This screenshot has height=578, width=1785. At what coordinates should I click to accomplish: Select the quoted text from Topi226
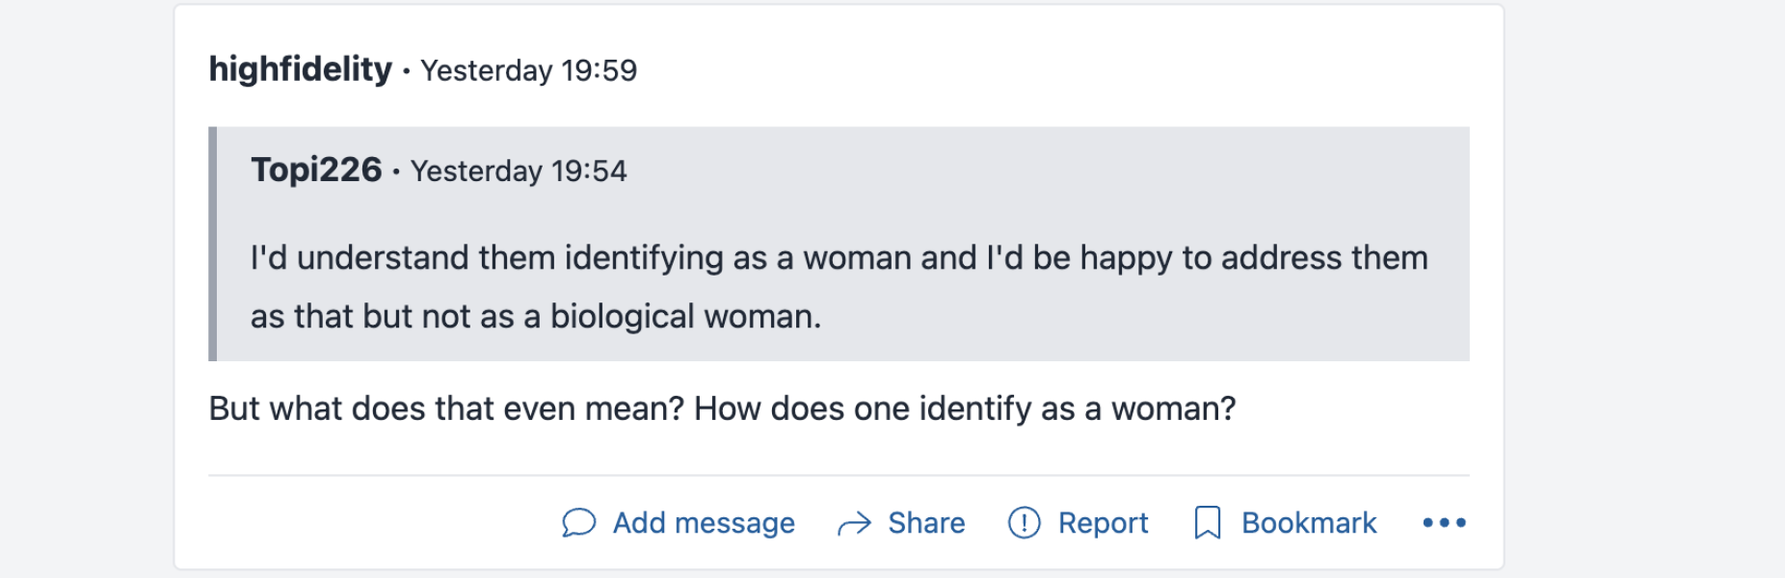tap(838, 286)
